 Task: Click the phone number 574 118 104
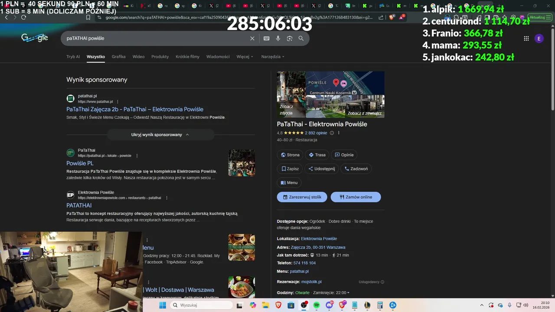(304, 263)
